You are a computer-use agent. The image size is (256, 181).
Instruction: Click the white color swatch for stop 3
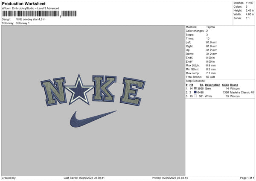tap(195, 96)
